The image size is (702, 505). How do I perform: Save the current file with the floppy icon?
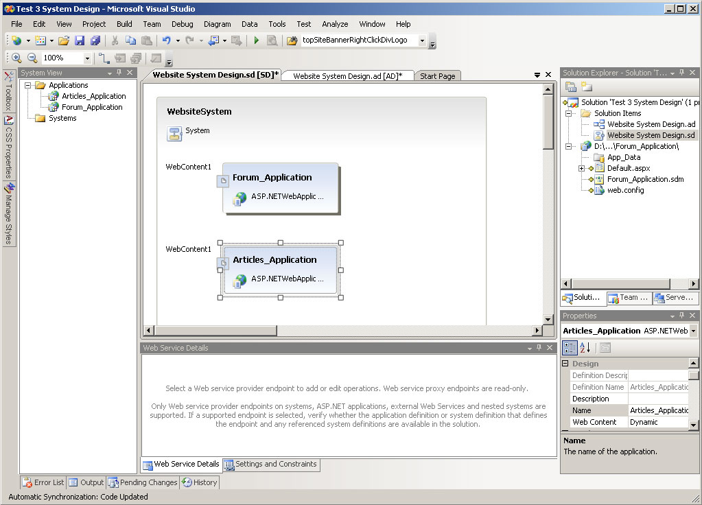tap(80, 40)
